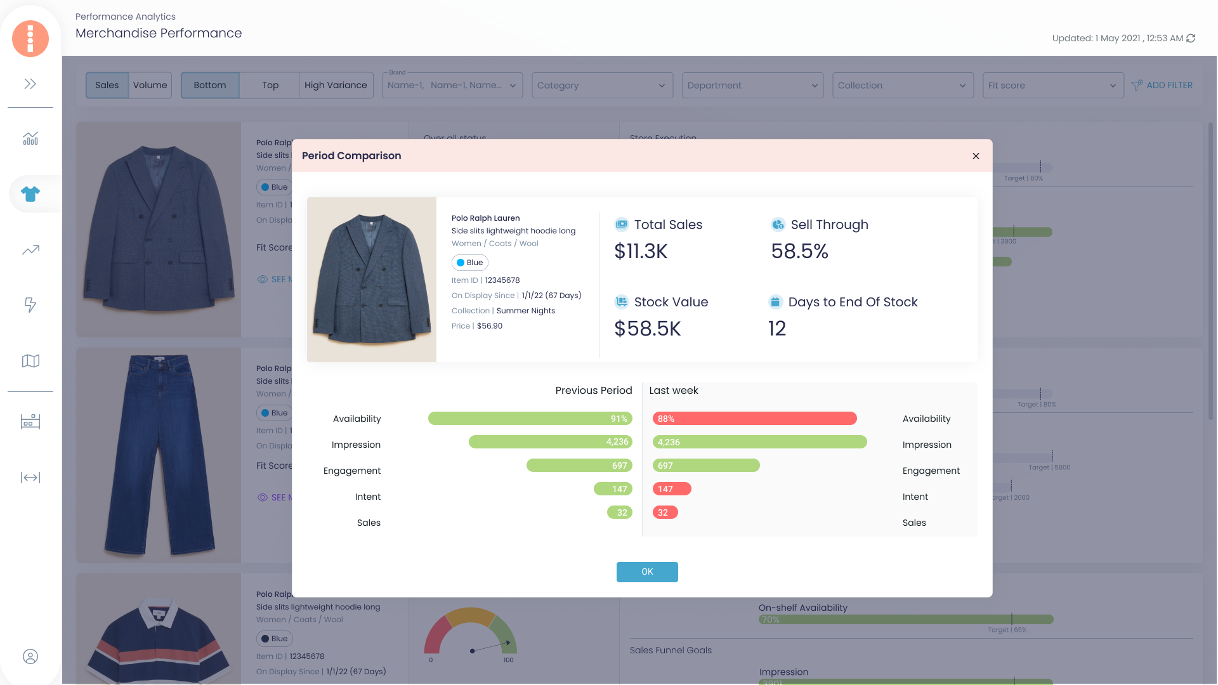The width and height of the screenshot is (1218, 685).
Task: Open the map sidebar icon
Action: coord(30,361)
